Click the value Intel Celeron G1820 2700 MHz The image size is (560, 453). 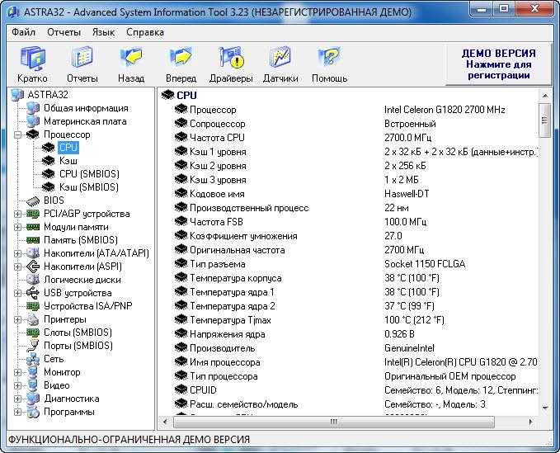[445, 110]
